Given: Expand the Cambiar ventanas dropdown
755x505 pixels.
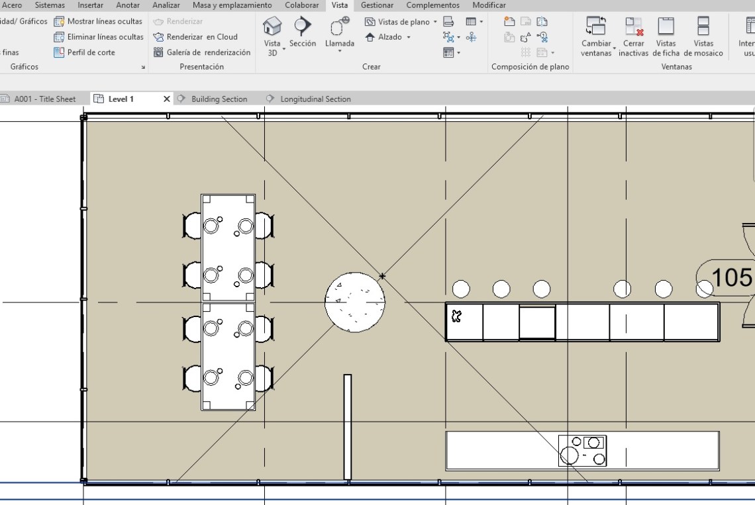Looking at the screenshot, I should pyautogui.click(x=613, y=49).
